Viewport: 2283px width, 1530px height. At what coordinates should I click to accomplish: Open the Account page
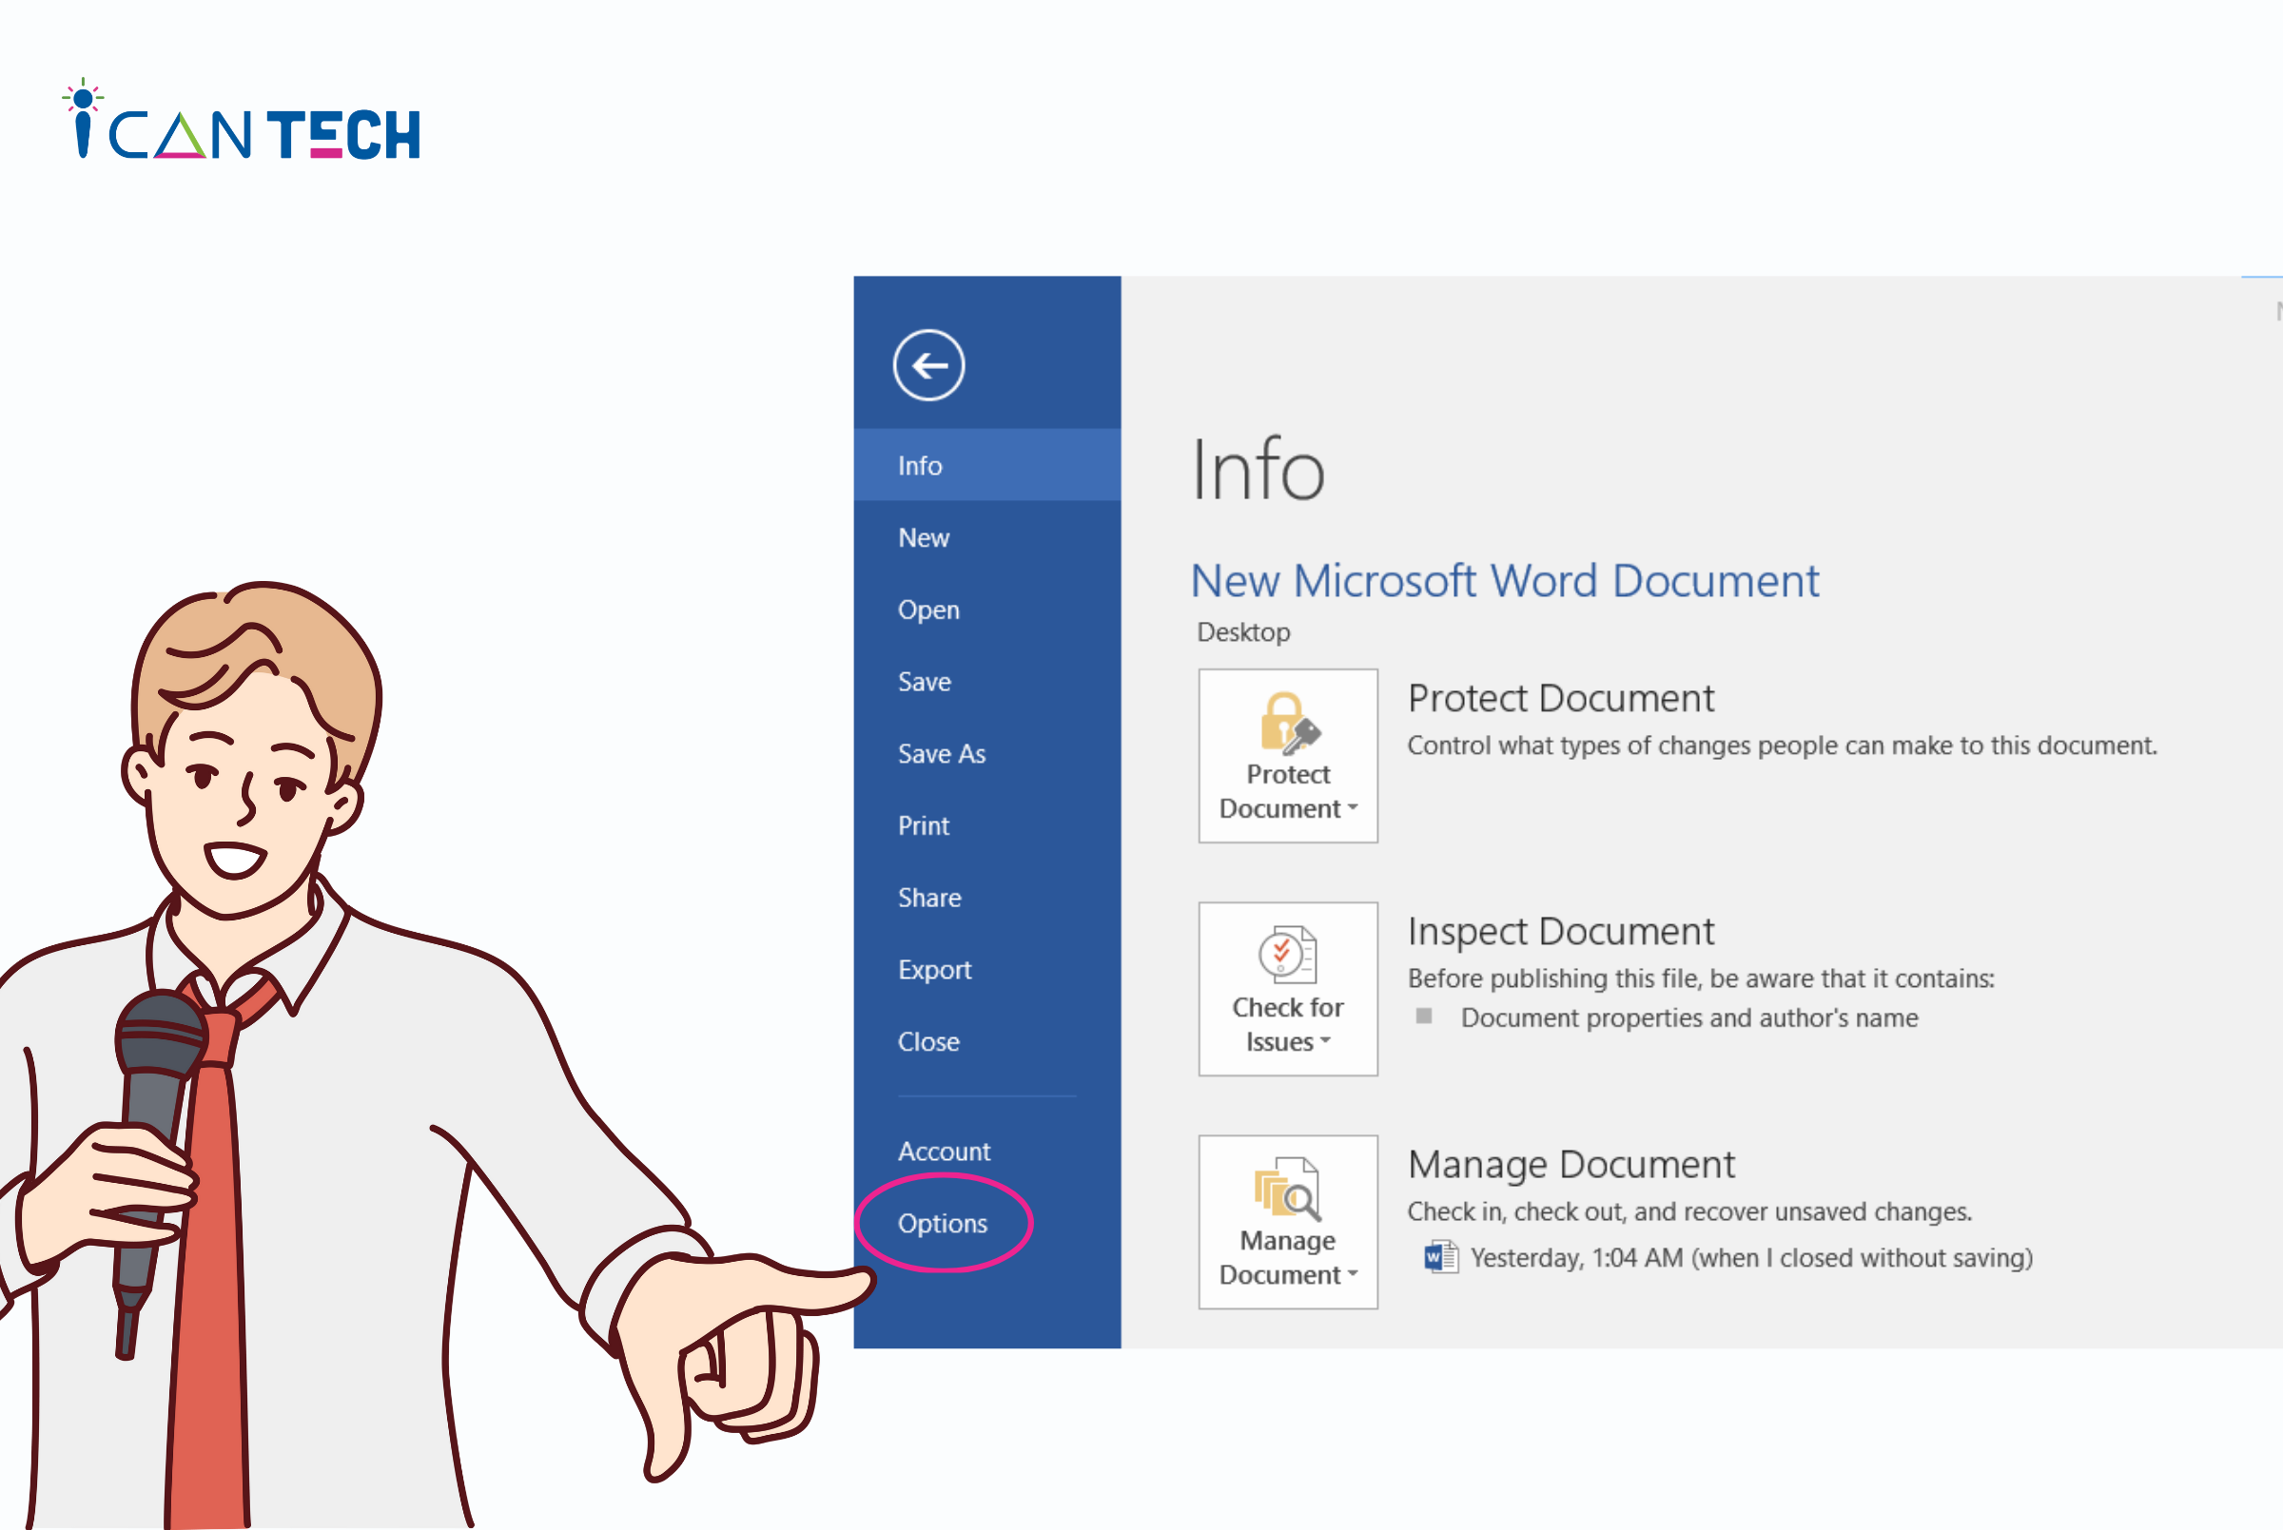tap(986, 1152)
